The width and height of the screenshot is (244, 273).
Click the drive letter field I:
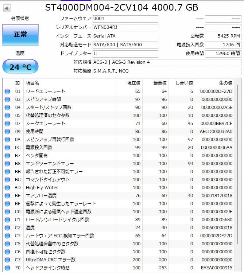(x=125, y=54)
